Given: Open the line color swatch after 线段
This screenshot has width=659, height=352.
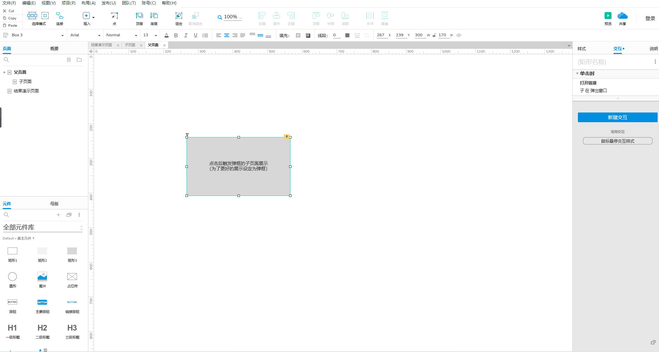Looking at the screenshot, I should [347, 35].
